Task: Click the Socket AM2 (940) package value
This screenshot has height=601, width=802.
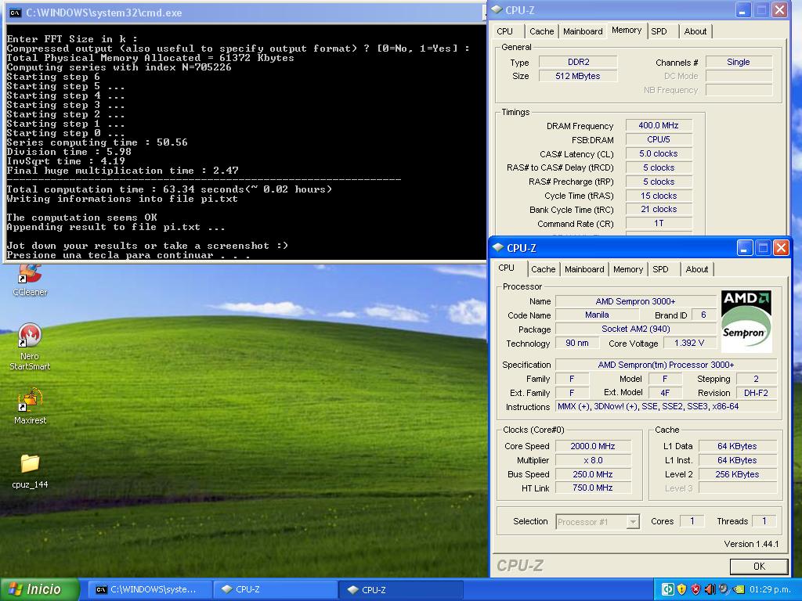Action: pos(635,329)
